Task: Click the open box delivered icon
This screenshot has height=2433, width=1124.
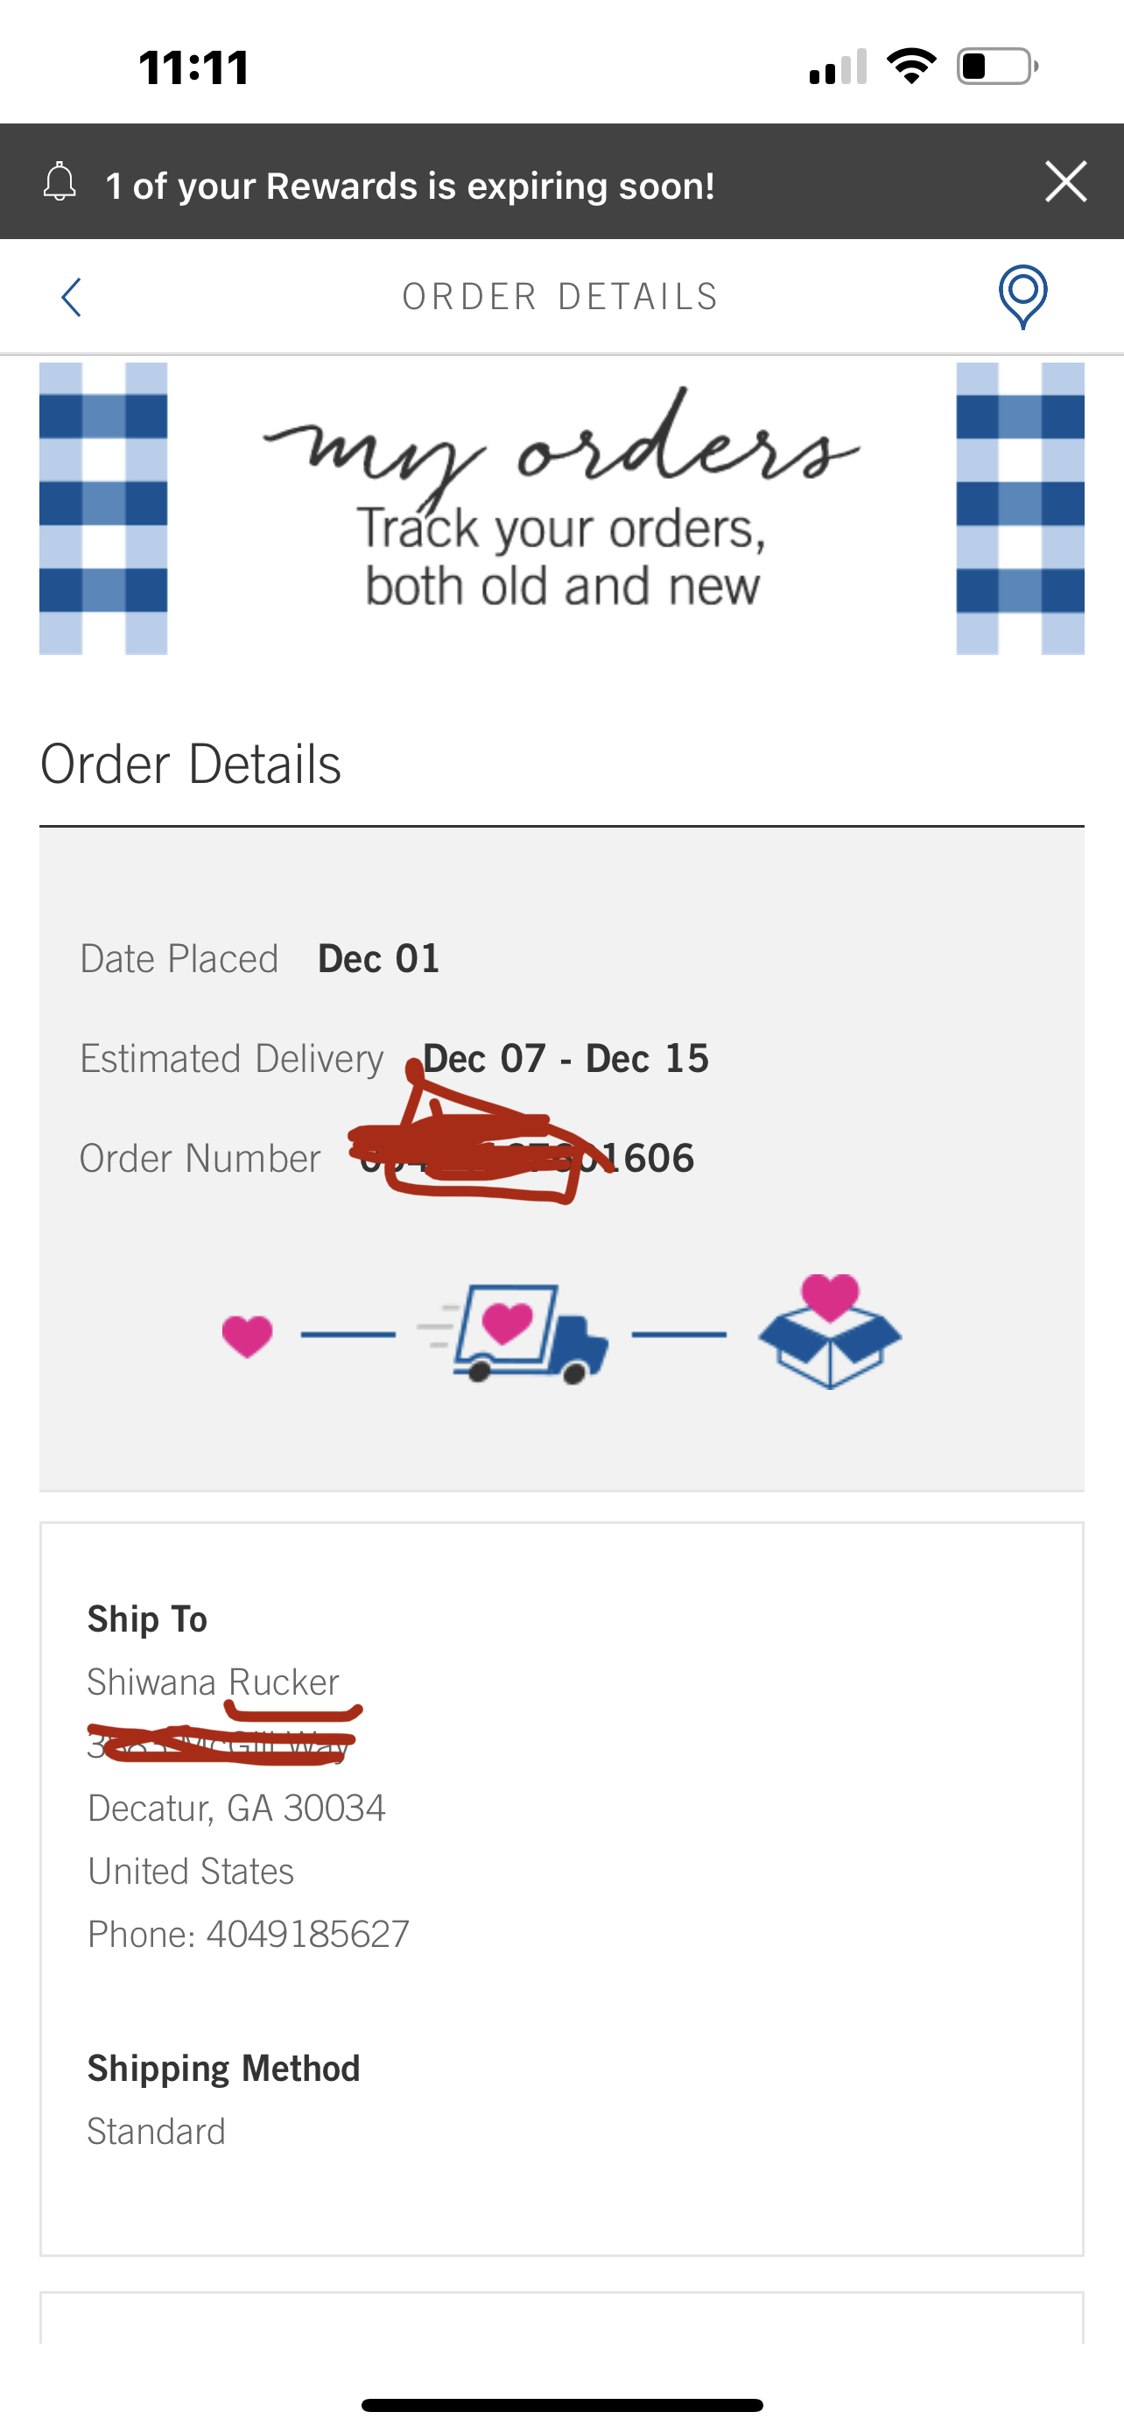Action: tap(830, 1332)
